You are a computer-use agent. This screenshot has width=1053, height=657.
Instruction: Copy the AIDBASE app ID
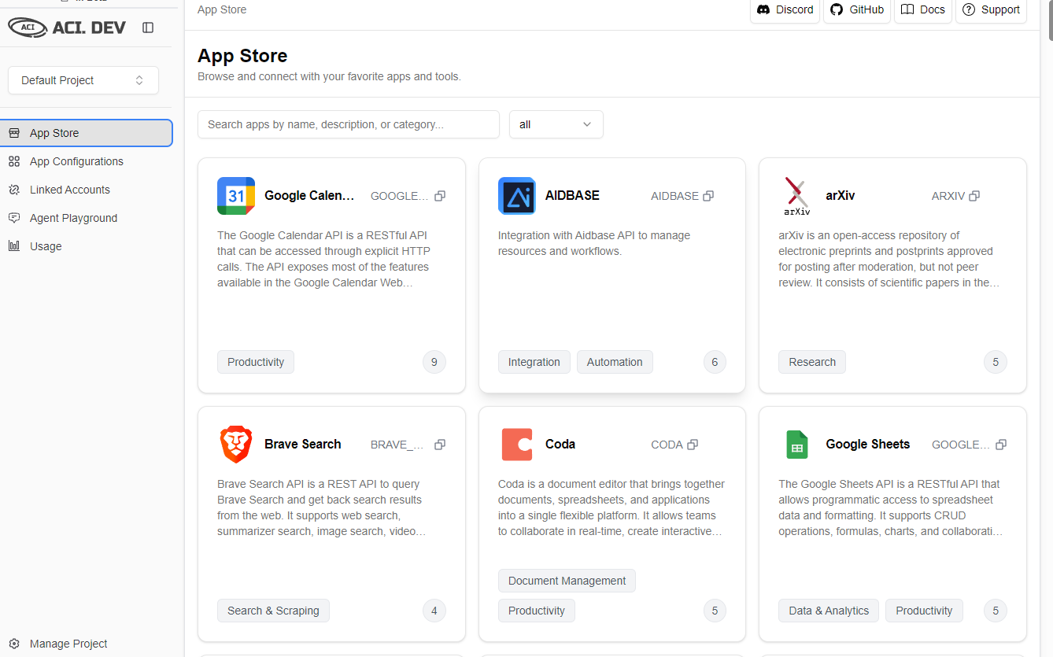click(708, 196)
